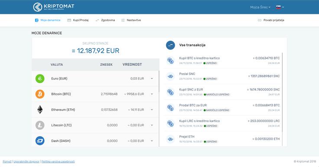
Task: Open Politika varstva zasebnosti link
Action: point(58,161)
